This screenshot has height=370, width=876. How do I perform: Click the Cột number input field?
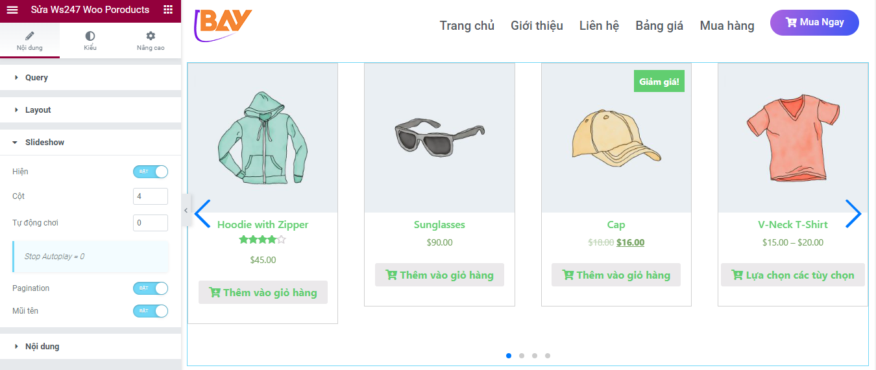pyautogui.click(x=150, y=196)
